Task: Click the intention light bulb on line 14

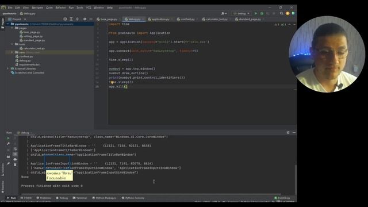Action: coord(112,82)
